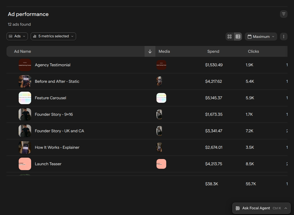Select the Feature Carousel ad name

coord(50,98)
